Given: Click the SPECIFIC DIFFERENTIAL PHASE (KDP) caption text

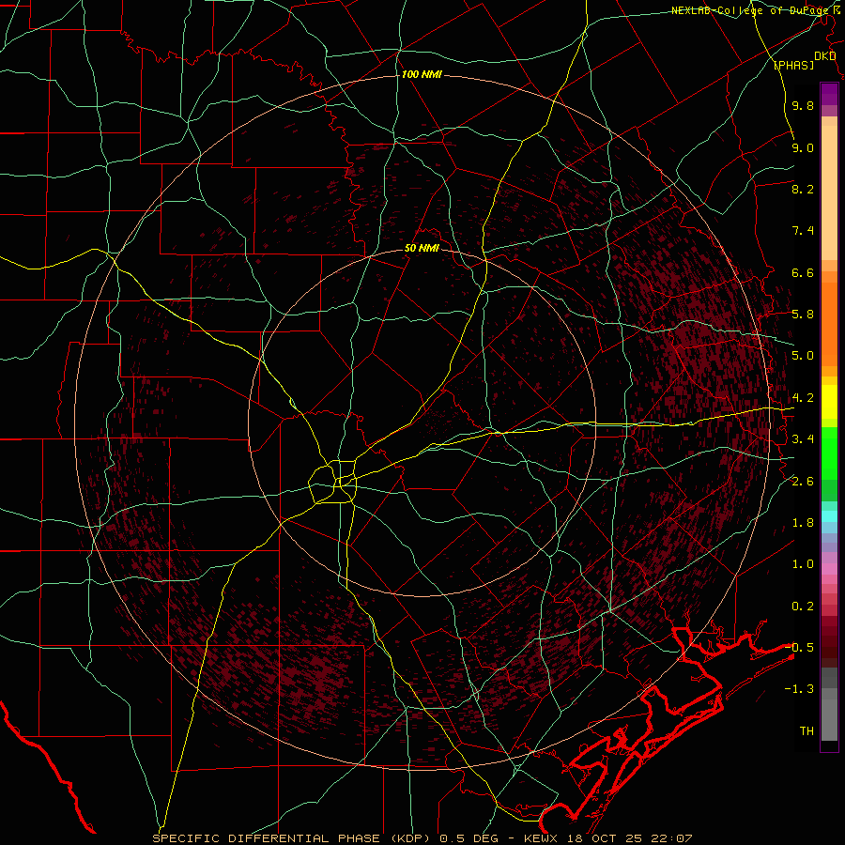Looking at the screenshot, I should [x=293, y=838].
